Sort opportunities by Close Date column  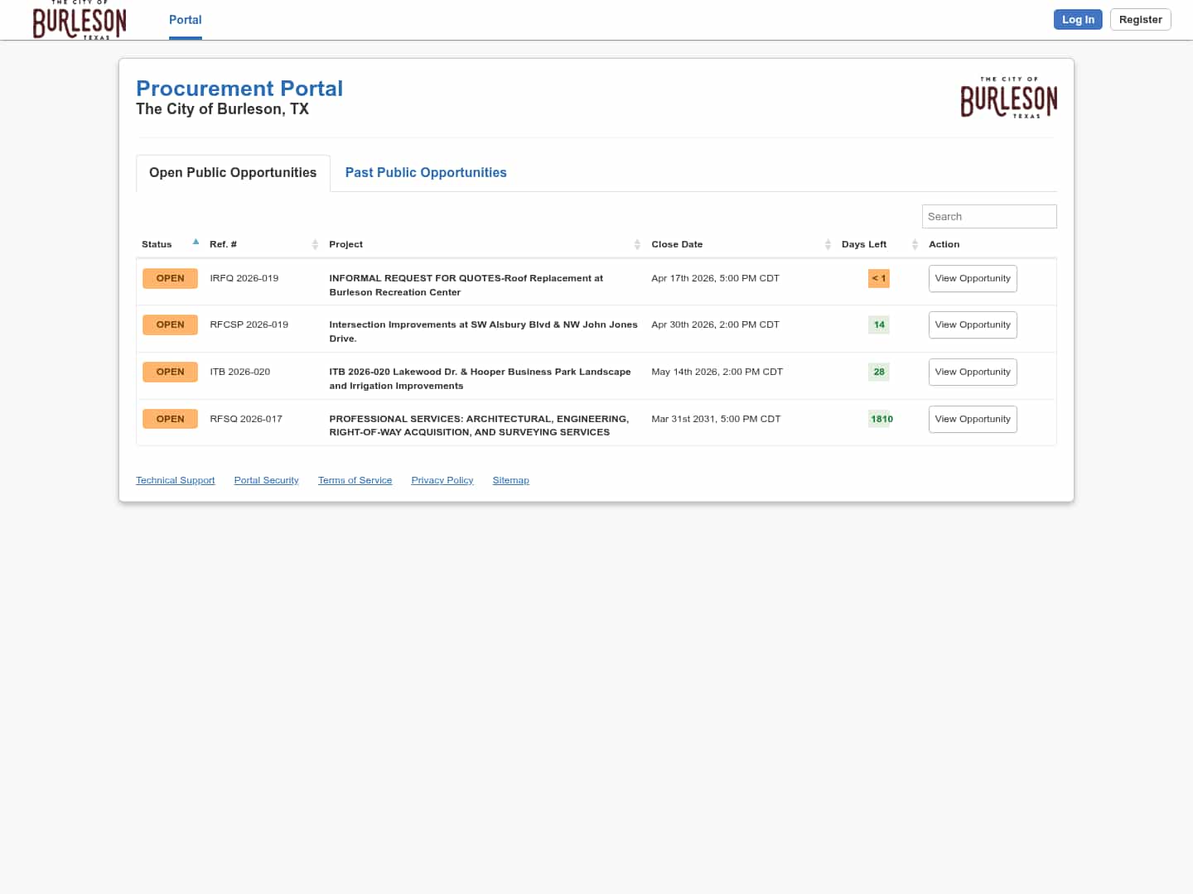click(x=827, y=244)
